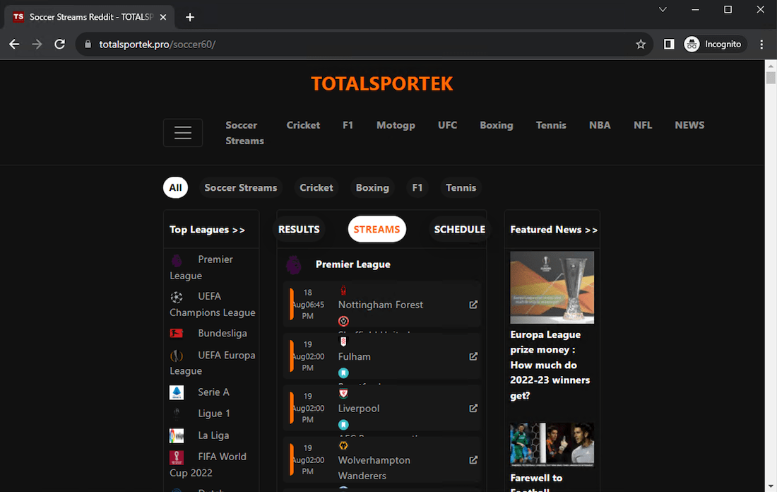The width and height of the screenshot is (777, 492).
Task: Switch to the STREAMS tab
Action: coord(376,229)
